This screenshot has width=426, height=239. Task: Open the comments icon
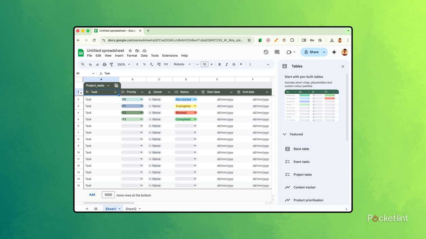pyautogui.click(x=277, y=52)
